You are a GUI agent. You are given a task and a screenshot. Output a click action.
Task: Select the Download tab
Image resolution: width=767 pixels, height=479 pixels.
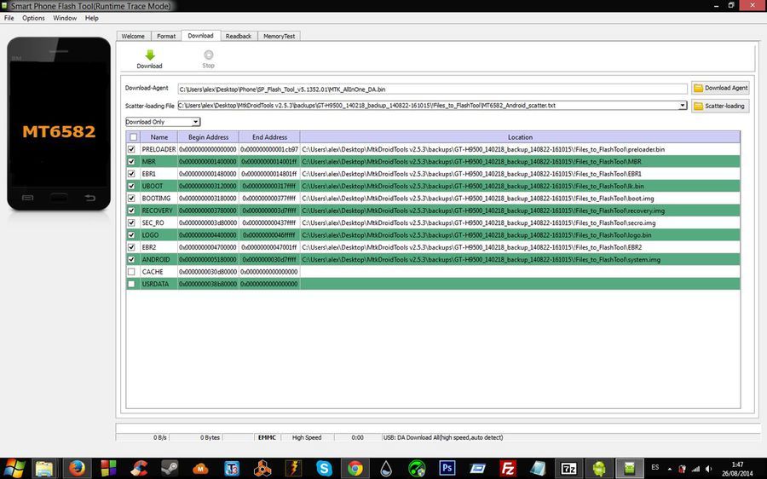click(200, 36)
